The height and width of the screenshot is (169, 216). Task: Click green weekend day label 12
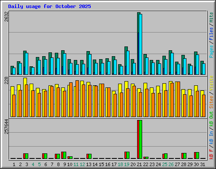82,164
